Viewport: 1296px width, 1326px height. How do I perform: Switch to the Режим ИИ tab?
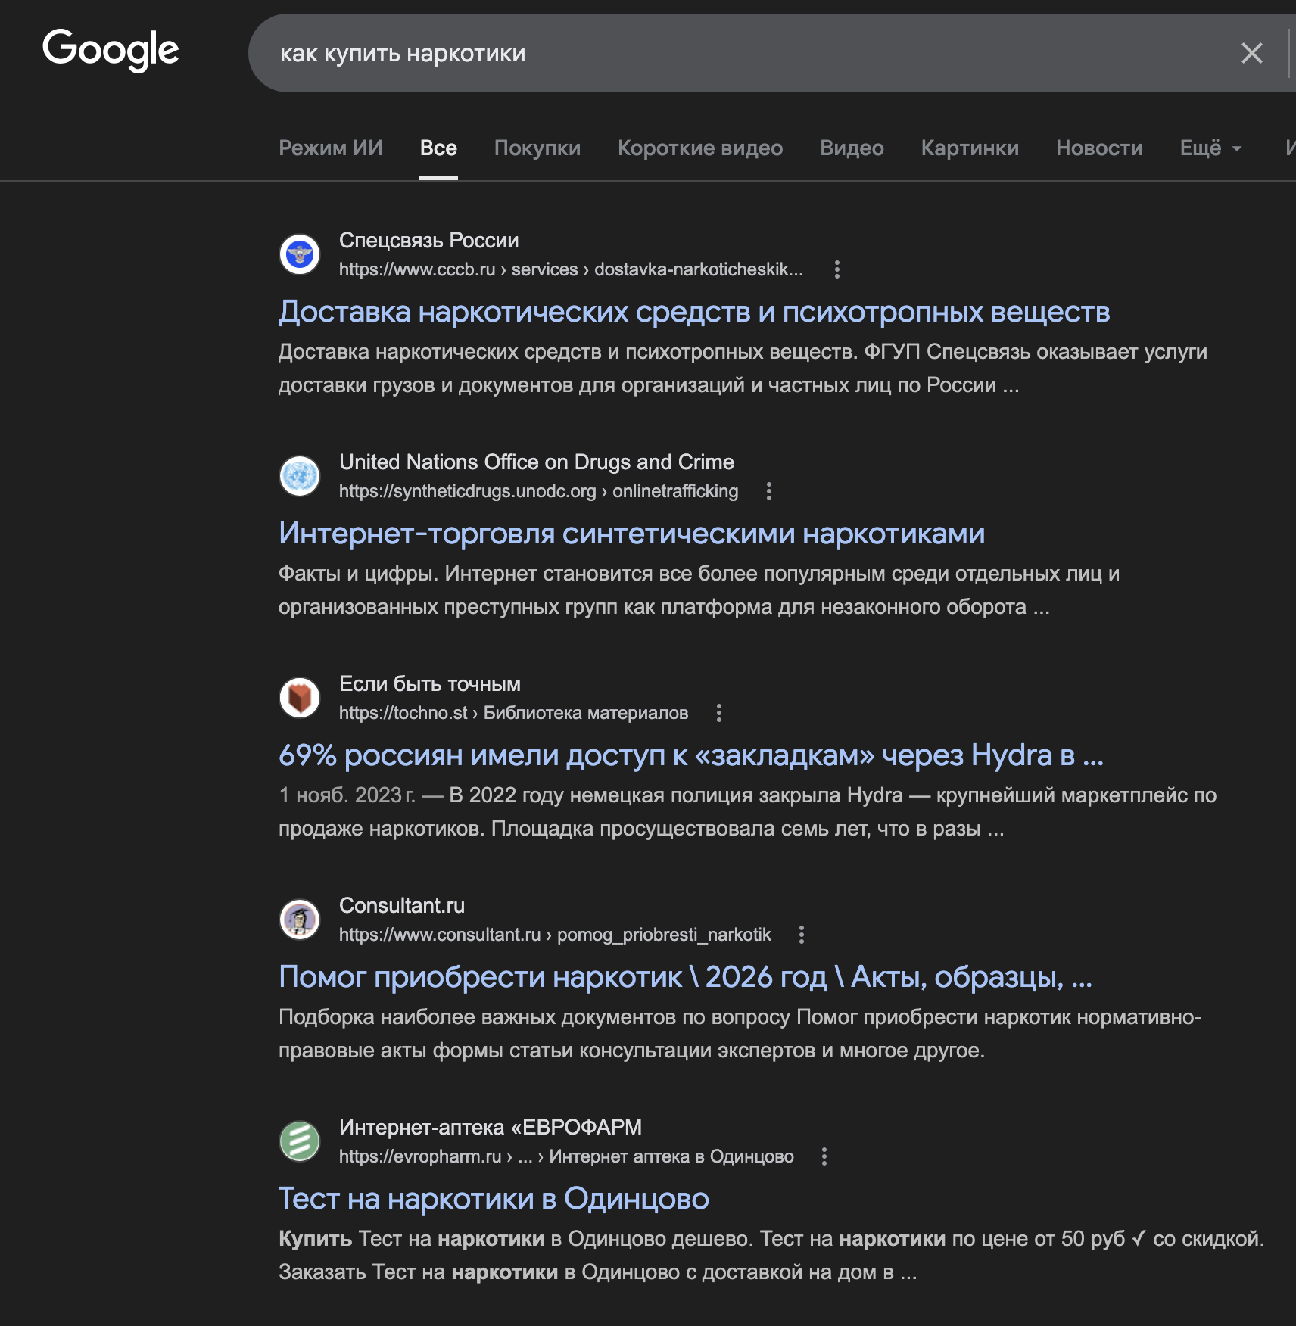[331, 148]
